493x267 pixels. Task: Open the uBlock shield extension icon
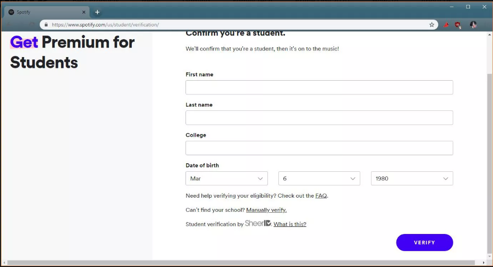[x=458, y=25]
